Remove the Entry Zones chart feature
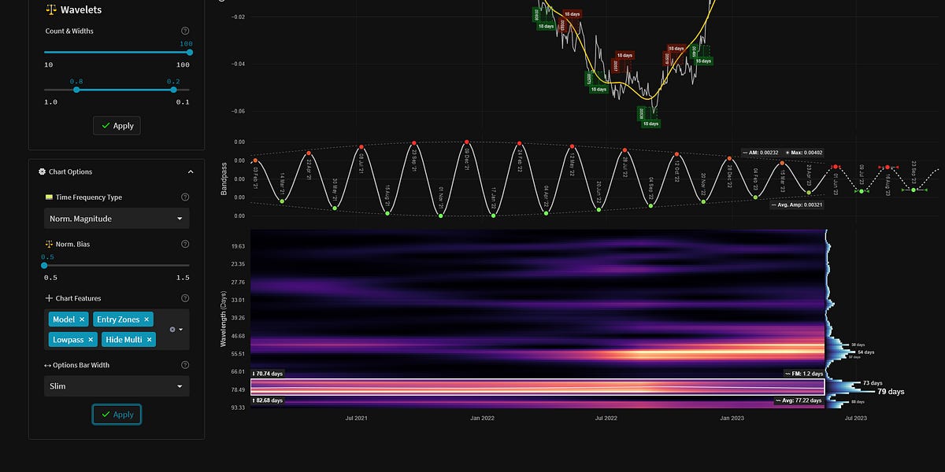945x472 pixels. pyautogui.click(x=146, y=319)
